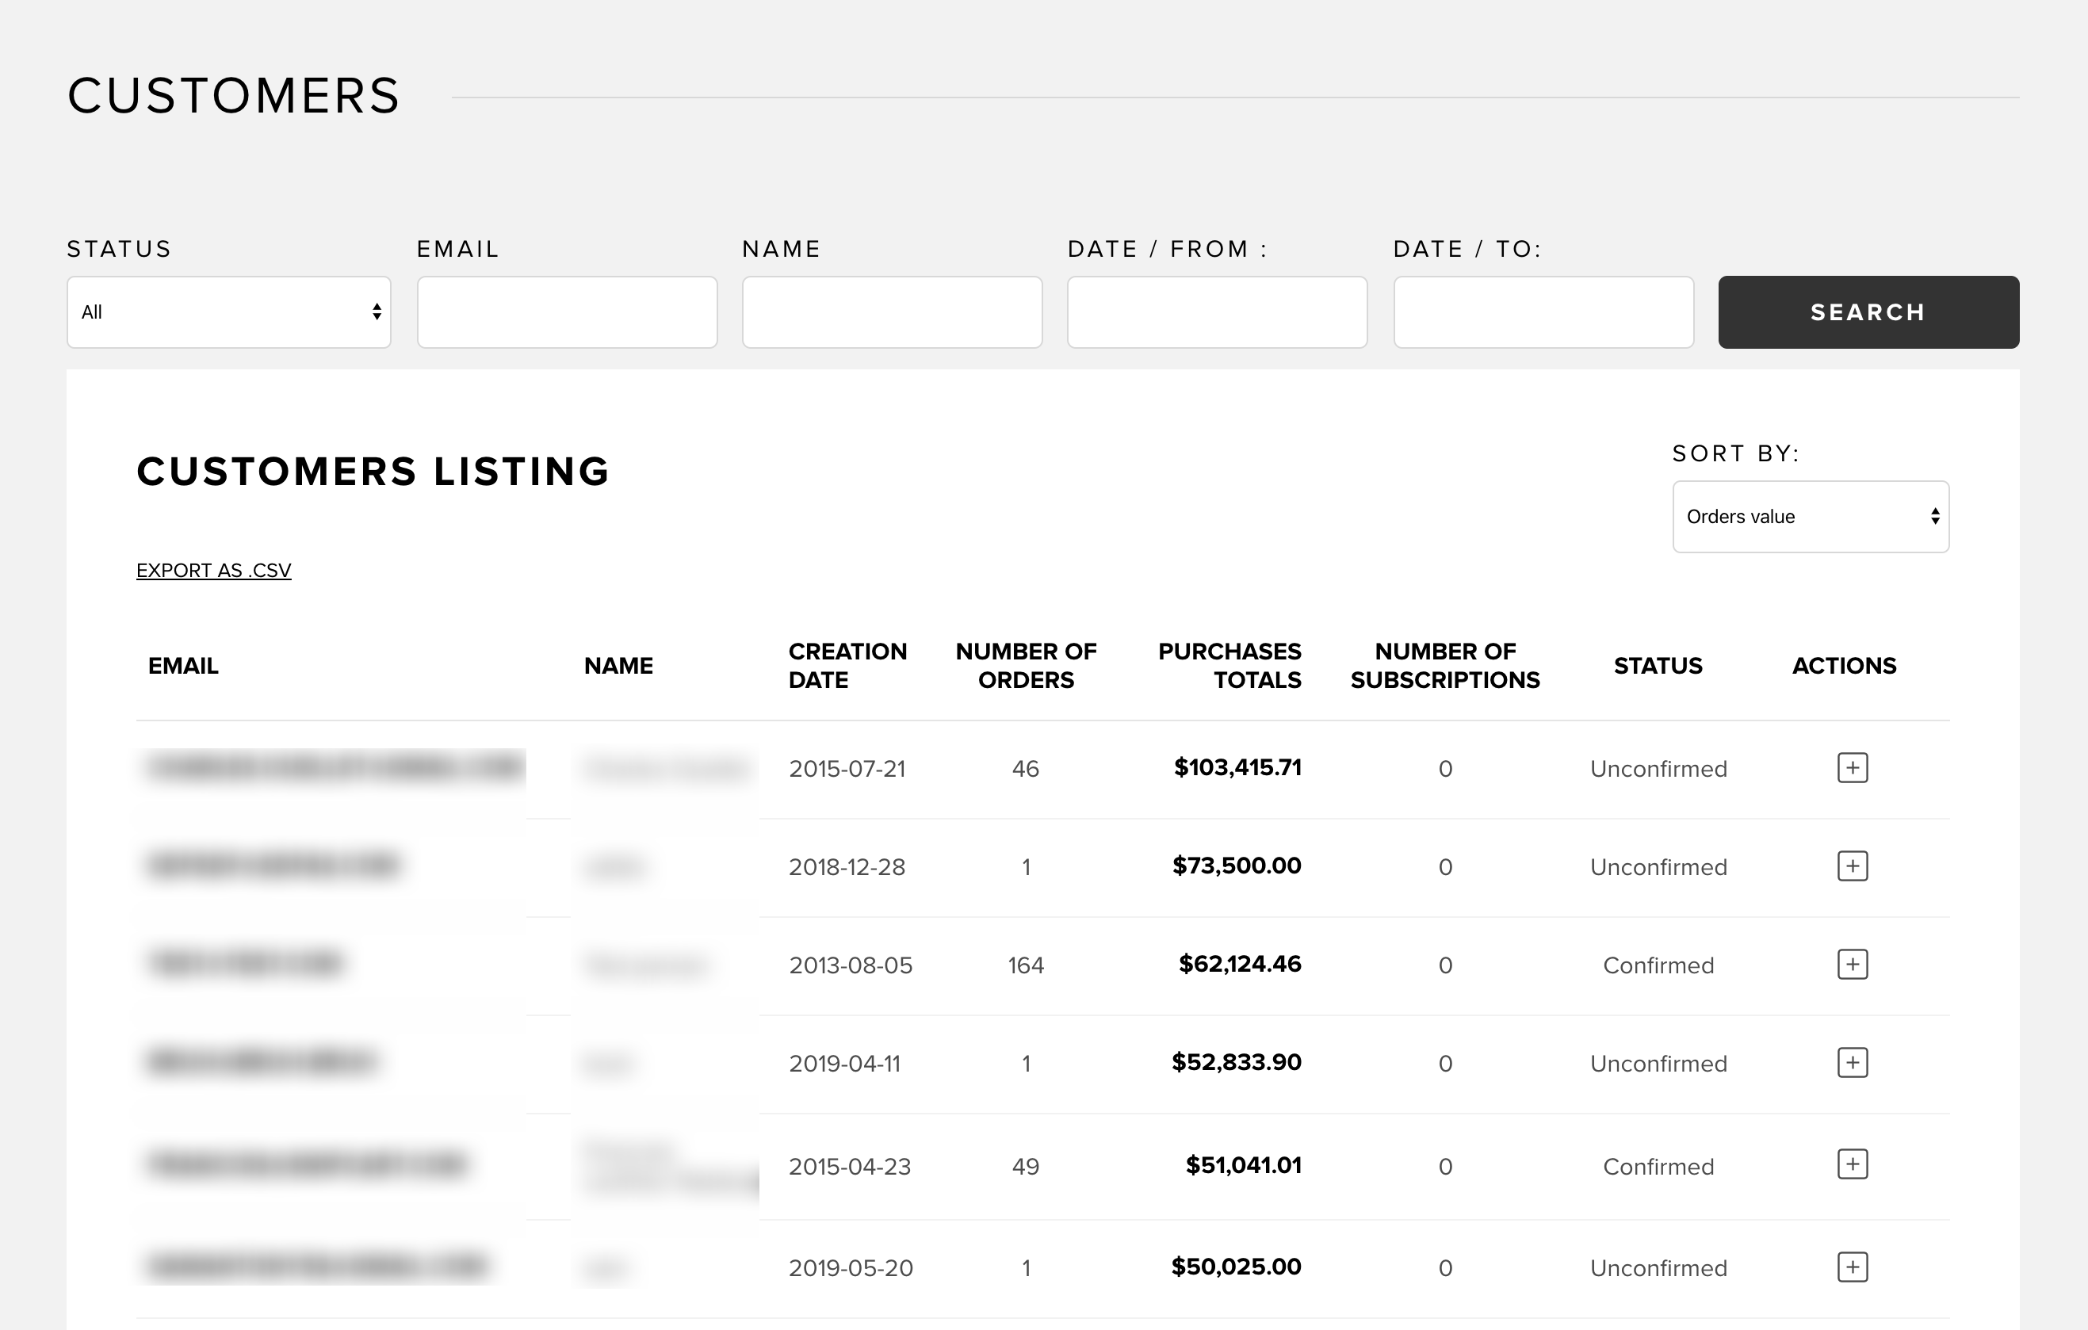This screenshot has height=1330, width=2088.
Task: Click into the Name filter field
Action: coord(891,312)
